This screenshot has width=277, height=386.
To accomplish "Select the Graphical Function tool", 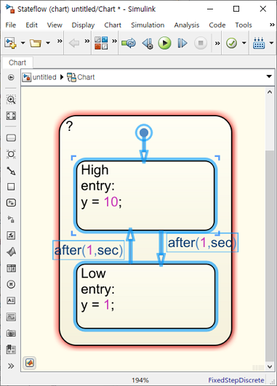I will coord(11,236).
